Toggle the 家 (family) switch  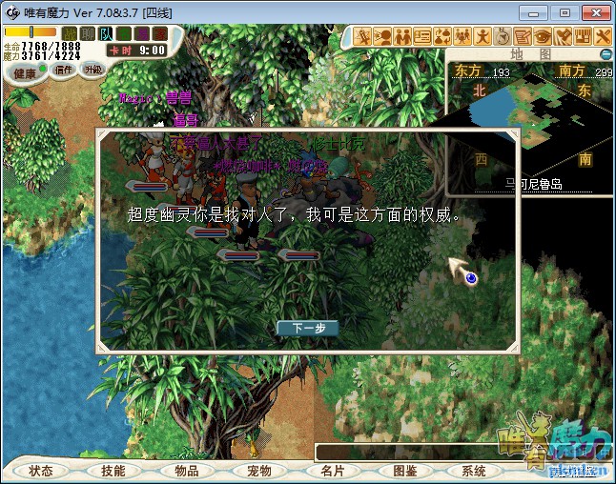tap(160, 33)
